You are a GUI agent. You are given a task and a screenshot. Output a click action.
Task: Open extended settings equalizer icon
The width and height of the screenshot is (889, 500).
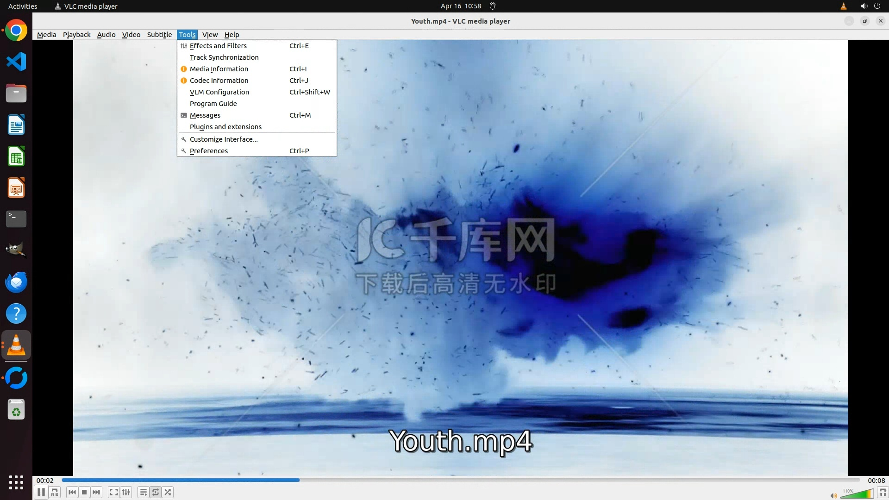point(126,492)
